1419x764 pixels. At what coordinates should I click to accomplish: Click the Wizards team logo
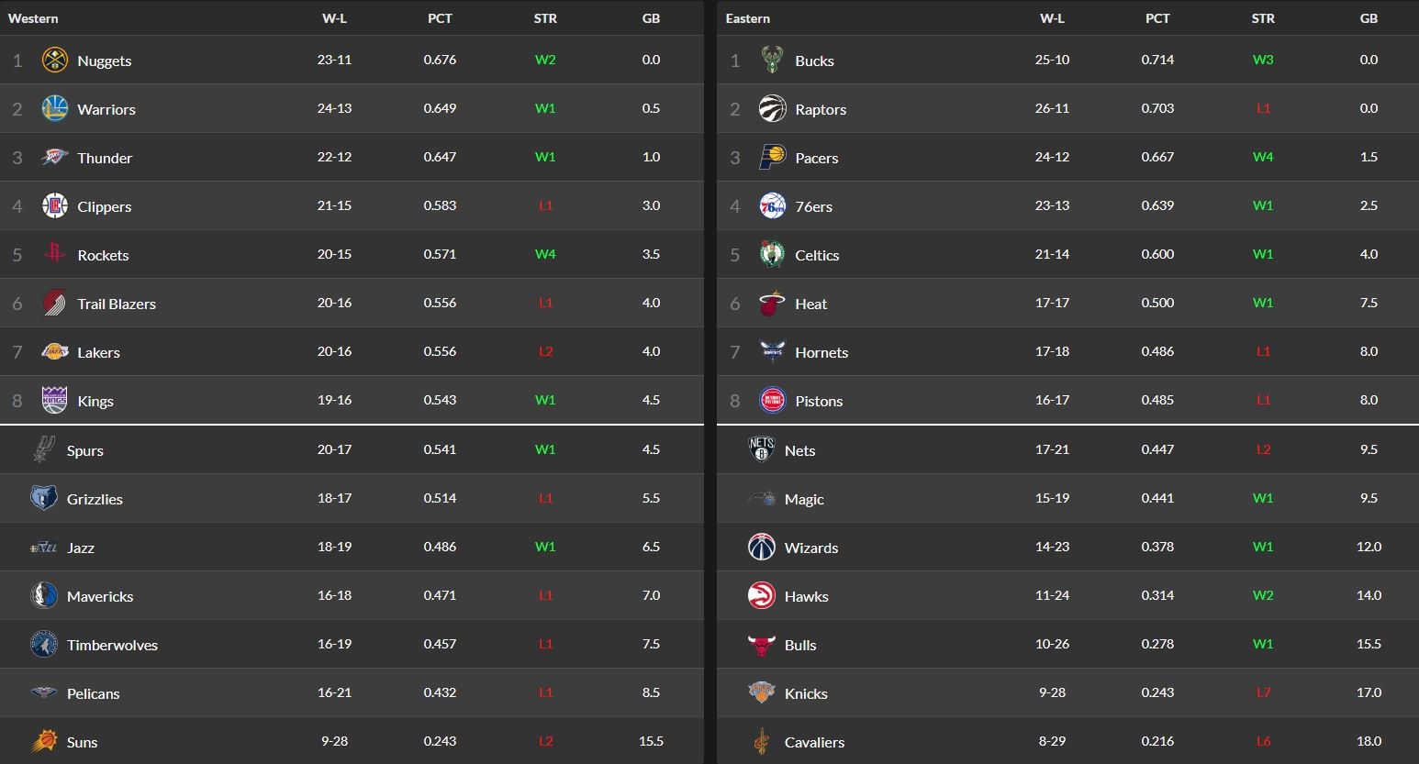[x=762, y=548]
